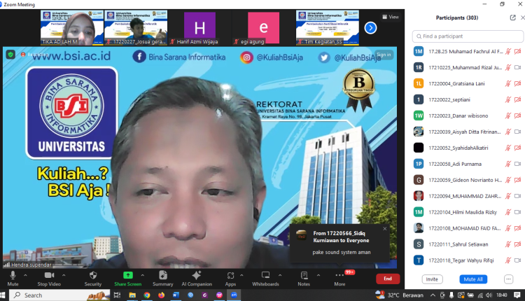Expand audio options arrow next to Mute
Image resolution: width=525 pixels, height=301 pixels.
[x=25, y=275]
